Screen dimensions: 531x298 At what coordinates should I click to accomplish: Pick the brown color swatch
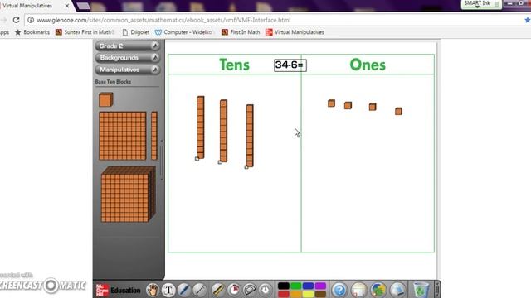click(x=320, y=294)
